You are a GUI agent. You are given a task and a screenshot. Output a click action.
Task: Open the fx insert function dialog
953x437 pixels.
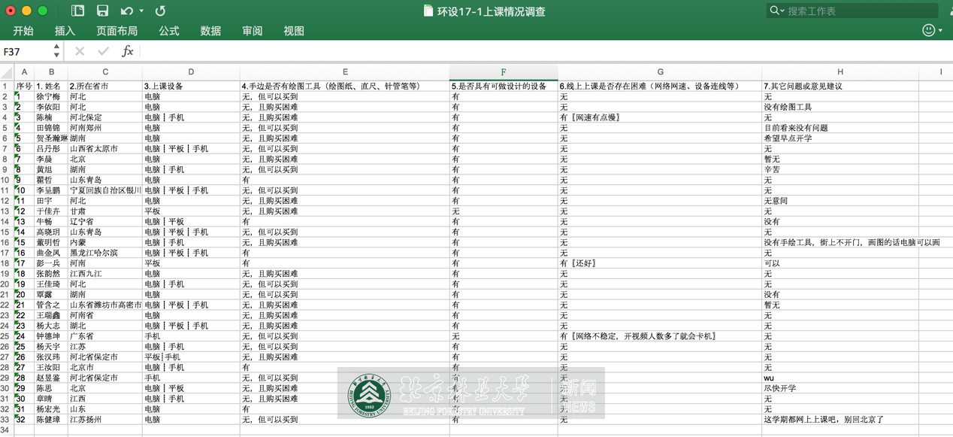[128, 51]
